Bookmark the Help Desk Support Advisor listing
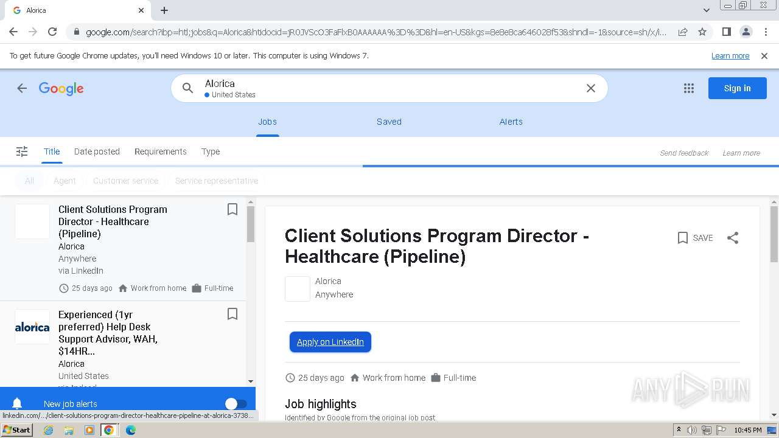 coord(232,314)
